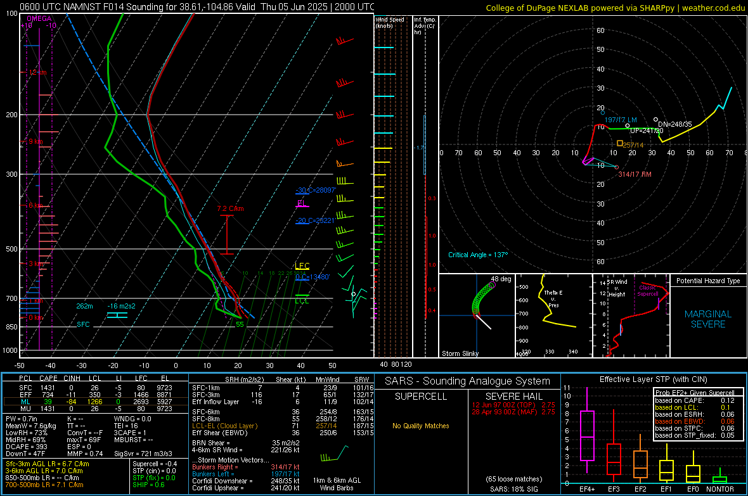Select the yellow LFC label on Skew-T
The image size is (748, 496).
pyautogui.click(x=302, y=265)
